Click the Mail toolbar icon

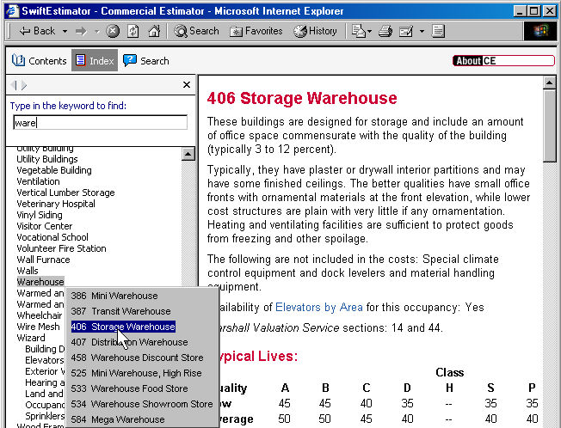(x=359, y=31)
